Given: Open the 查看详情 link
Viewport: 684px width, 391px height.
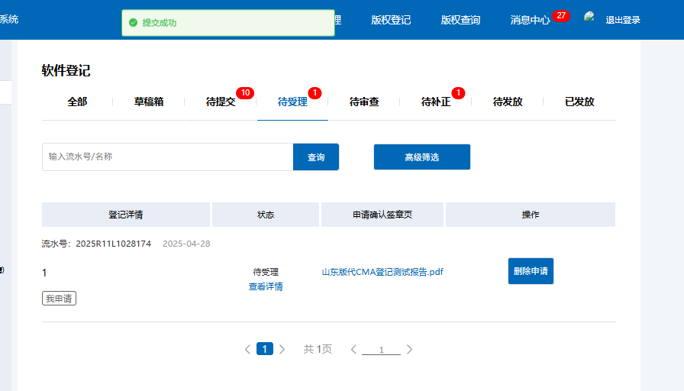Looking at the screenshot, I should click(x=266, y=286).
